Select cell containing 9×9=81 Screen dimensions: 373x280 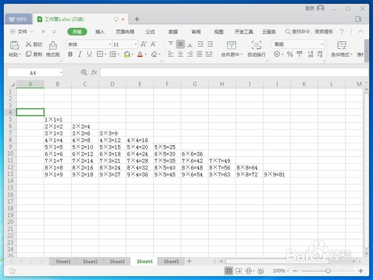[277, 174]
